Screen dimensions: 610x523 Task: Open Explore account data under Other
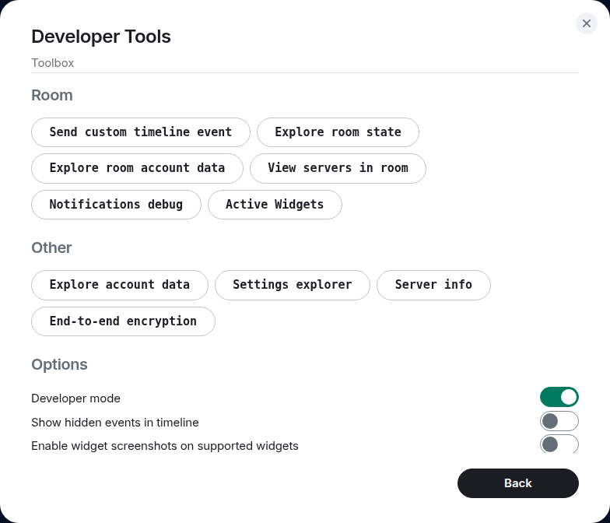coord(120,285)
